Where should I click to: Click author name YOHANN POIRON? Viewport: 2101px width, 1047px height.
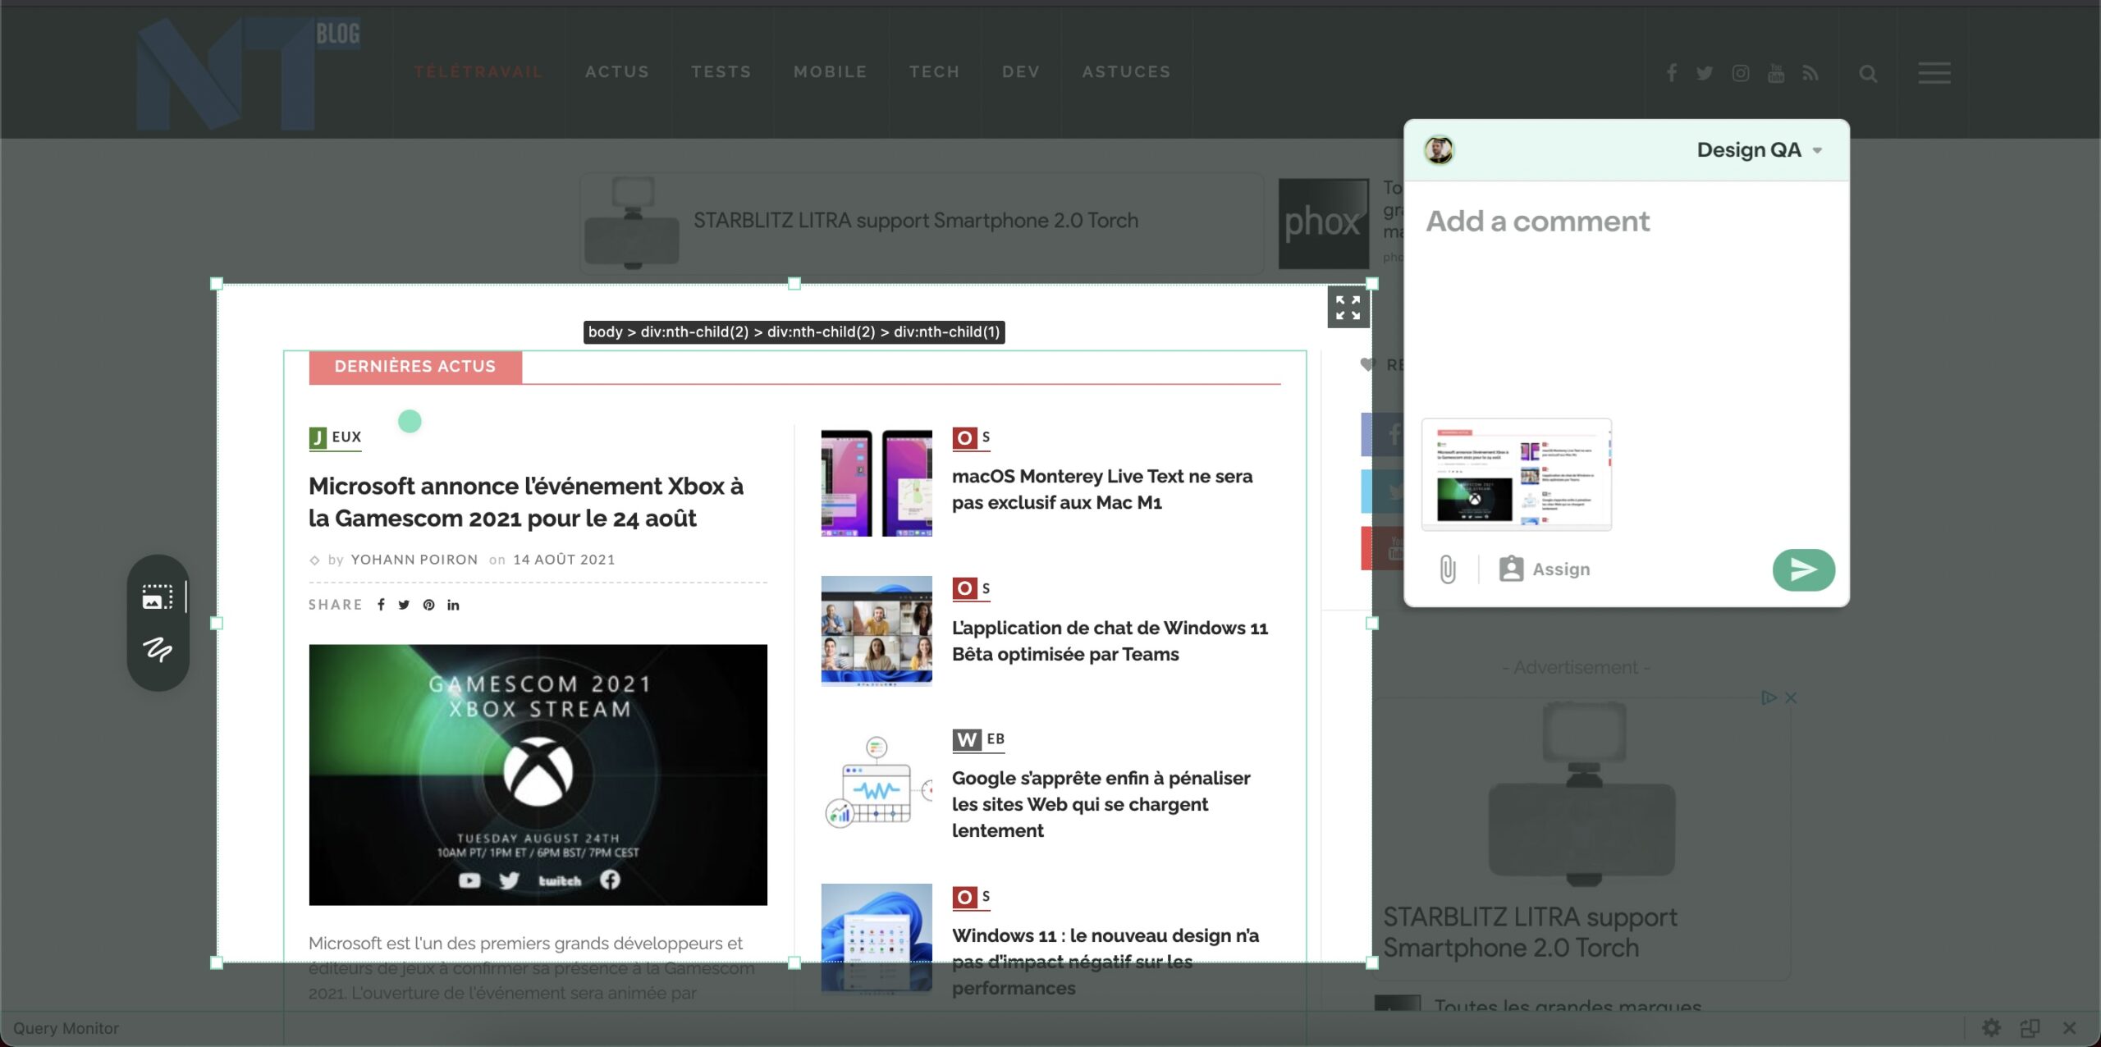414,560
